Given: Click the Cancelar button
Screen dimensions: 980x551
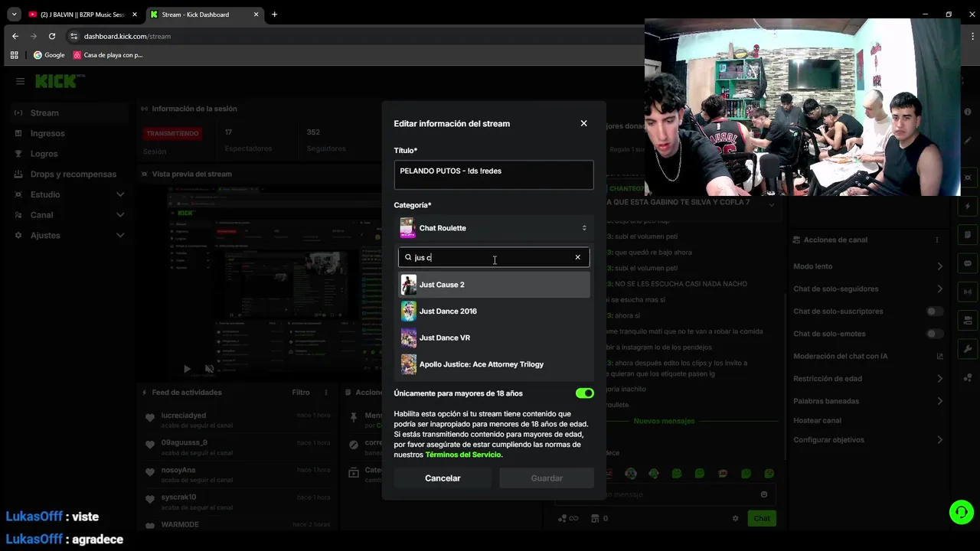Looking at the screenshot, I should tap(443, 478).
